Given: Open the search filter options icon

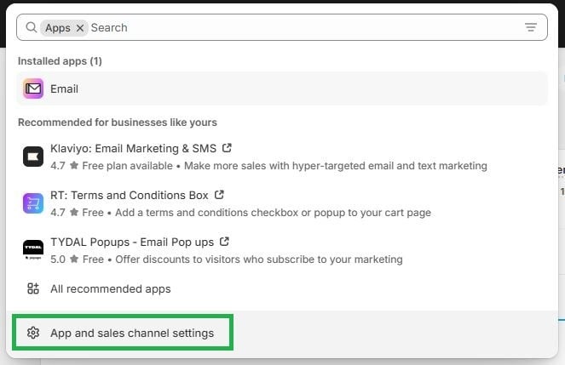Looking at the screenshot, I should (530, 27).
